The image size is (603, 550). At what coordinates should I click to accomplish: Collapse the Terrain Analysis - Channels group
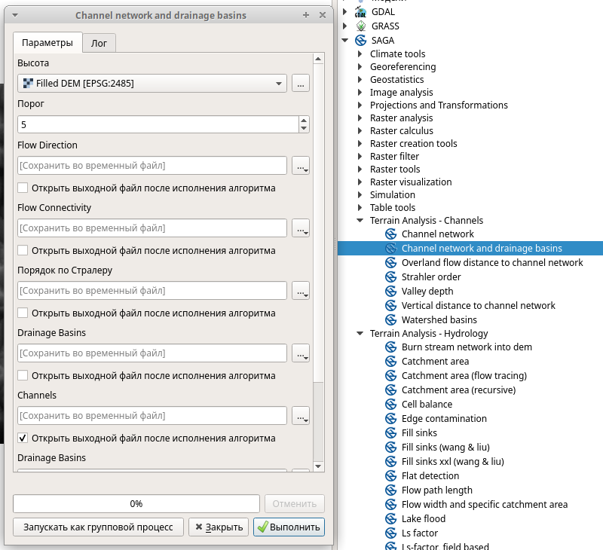[x=360, y=221]
